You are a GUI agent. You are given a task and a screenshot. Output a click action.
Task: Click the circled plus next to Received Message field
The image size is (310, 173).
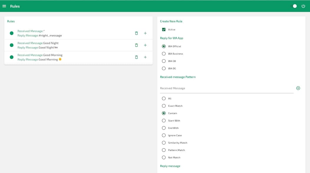[x=298, y=88]
